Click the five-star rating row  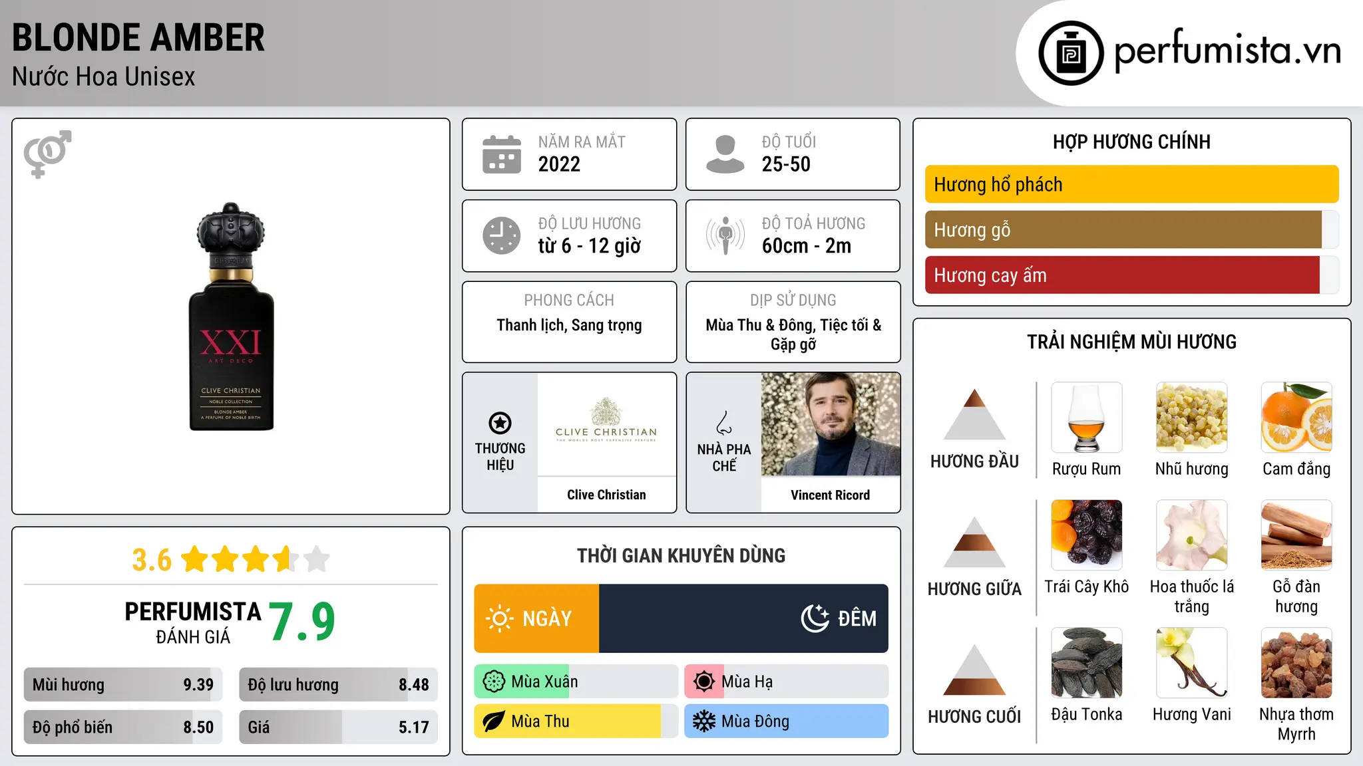coord(256,559)
